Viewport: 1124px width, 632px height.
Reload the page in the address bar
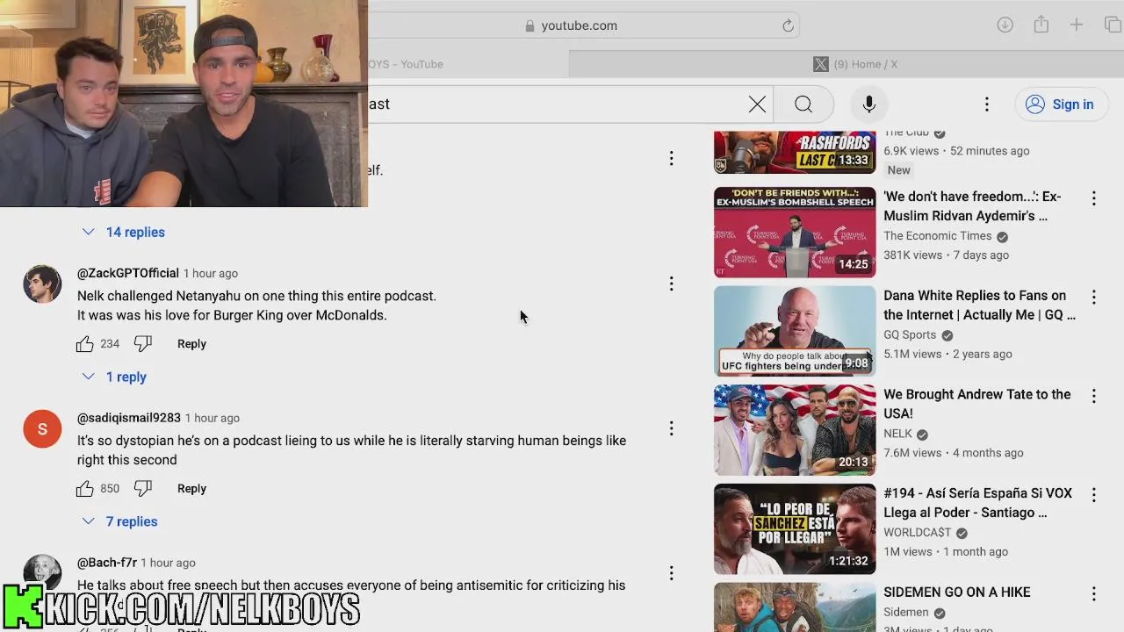coord(789,25)
